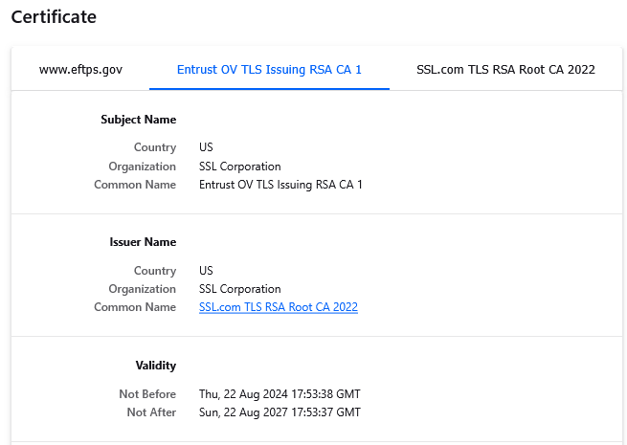627x445 pixels.
Task: Open the SSL.com TLS RSA Root CA 2022 tab
Action: (505, 70)
